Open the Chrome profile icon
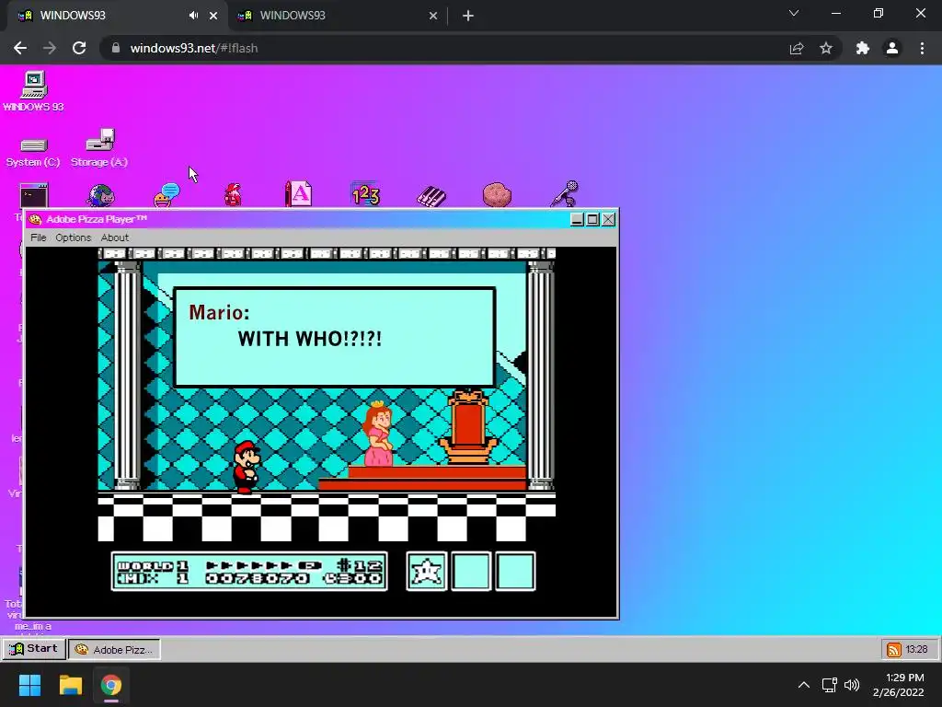This screenshot has width=942, height=707. coord(892,48)
